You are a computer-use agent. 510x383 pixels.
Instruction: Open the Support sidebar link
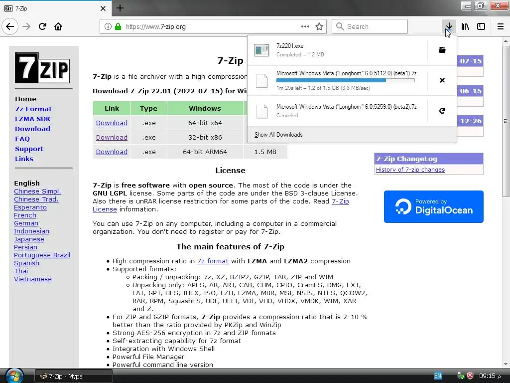pyautogui.click(x=29, y=149)
